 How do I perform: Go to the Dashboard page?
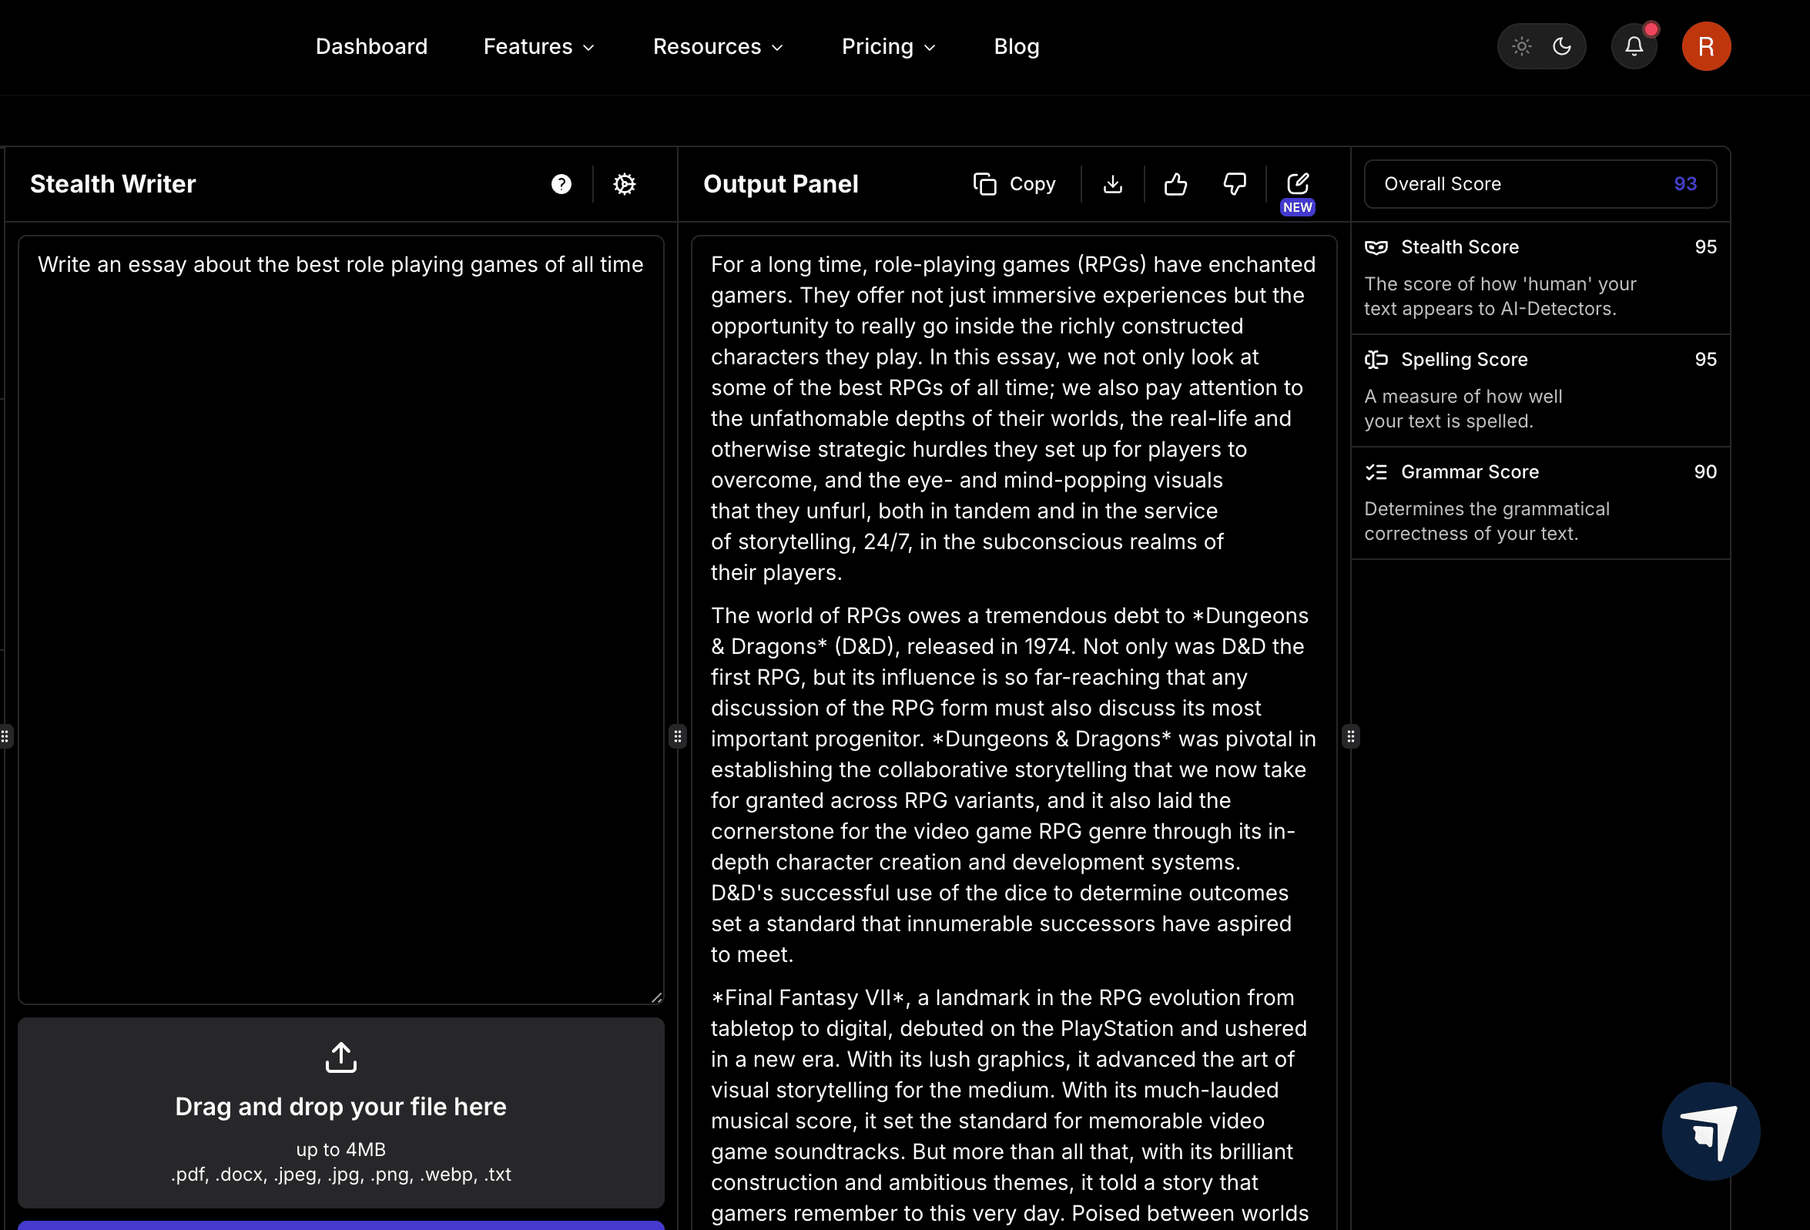click(x=370, y=47)
